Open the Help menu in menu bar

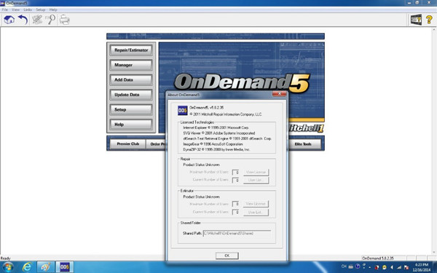tap(53, 9)
